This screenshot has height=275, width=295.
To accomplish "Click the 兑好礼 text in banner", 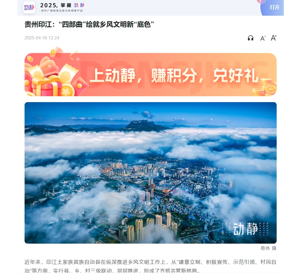I will [x=236, y=75].
